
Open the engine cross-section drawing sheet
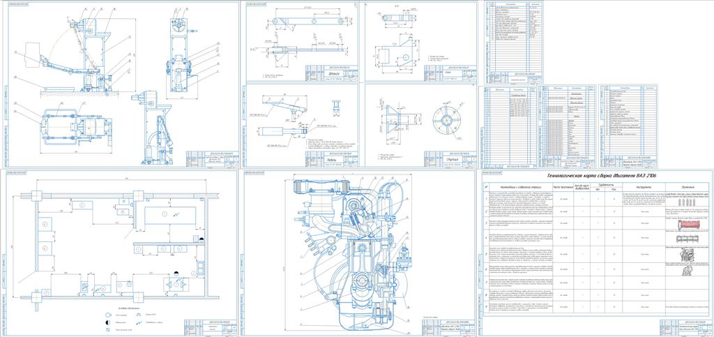(x=359, y=253)
